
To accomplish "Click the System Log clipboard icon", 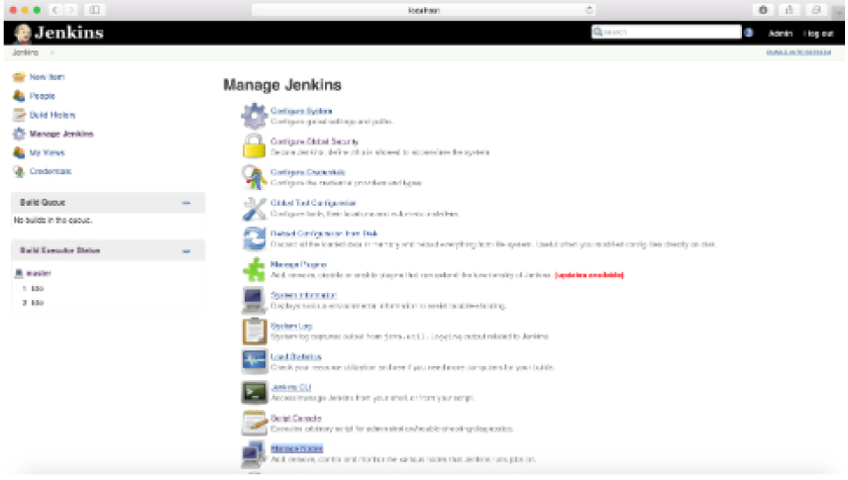I will pos(254,332).
